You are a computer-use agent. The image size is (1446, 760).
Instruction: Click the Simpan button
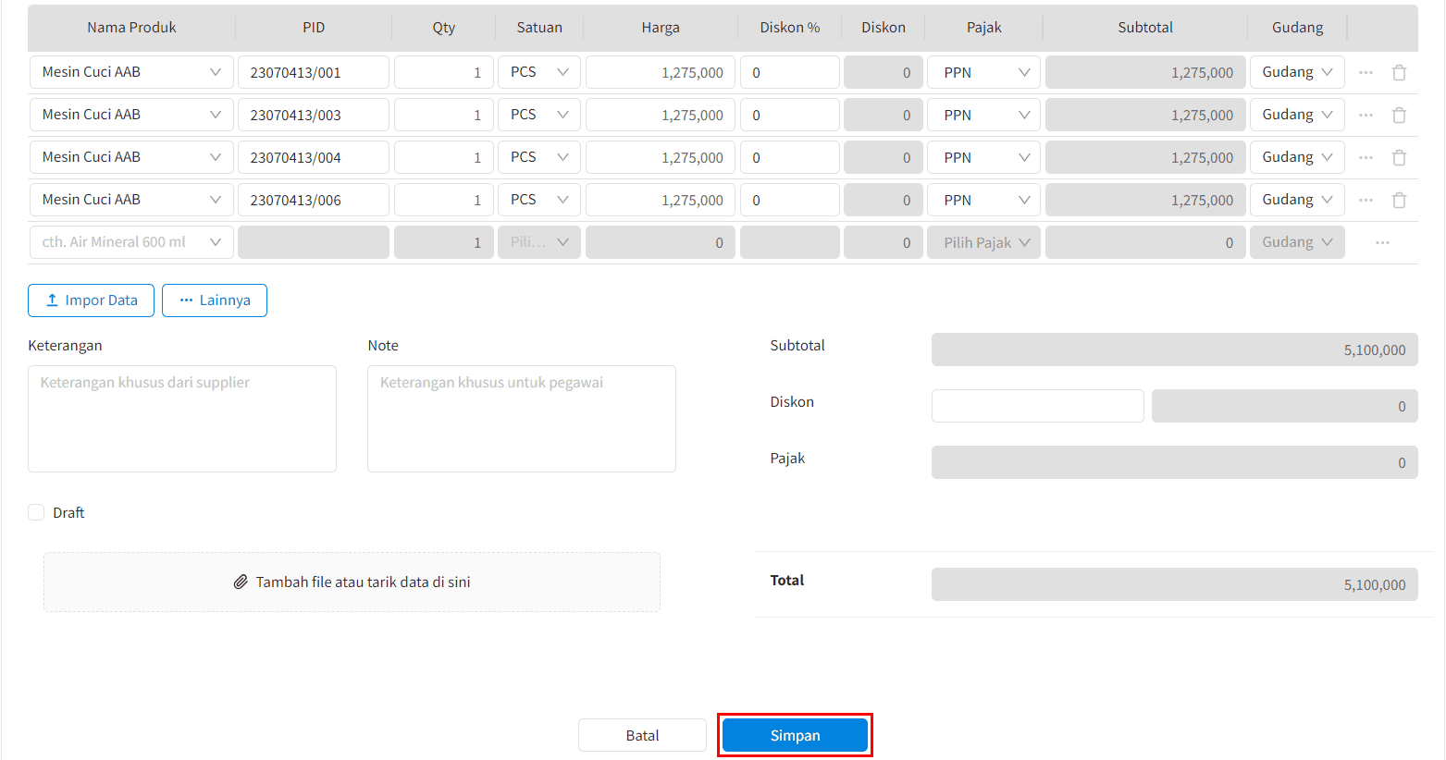(795, 735)
